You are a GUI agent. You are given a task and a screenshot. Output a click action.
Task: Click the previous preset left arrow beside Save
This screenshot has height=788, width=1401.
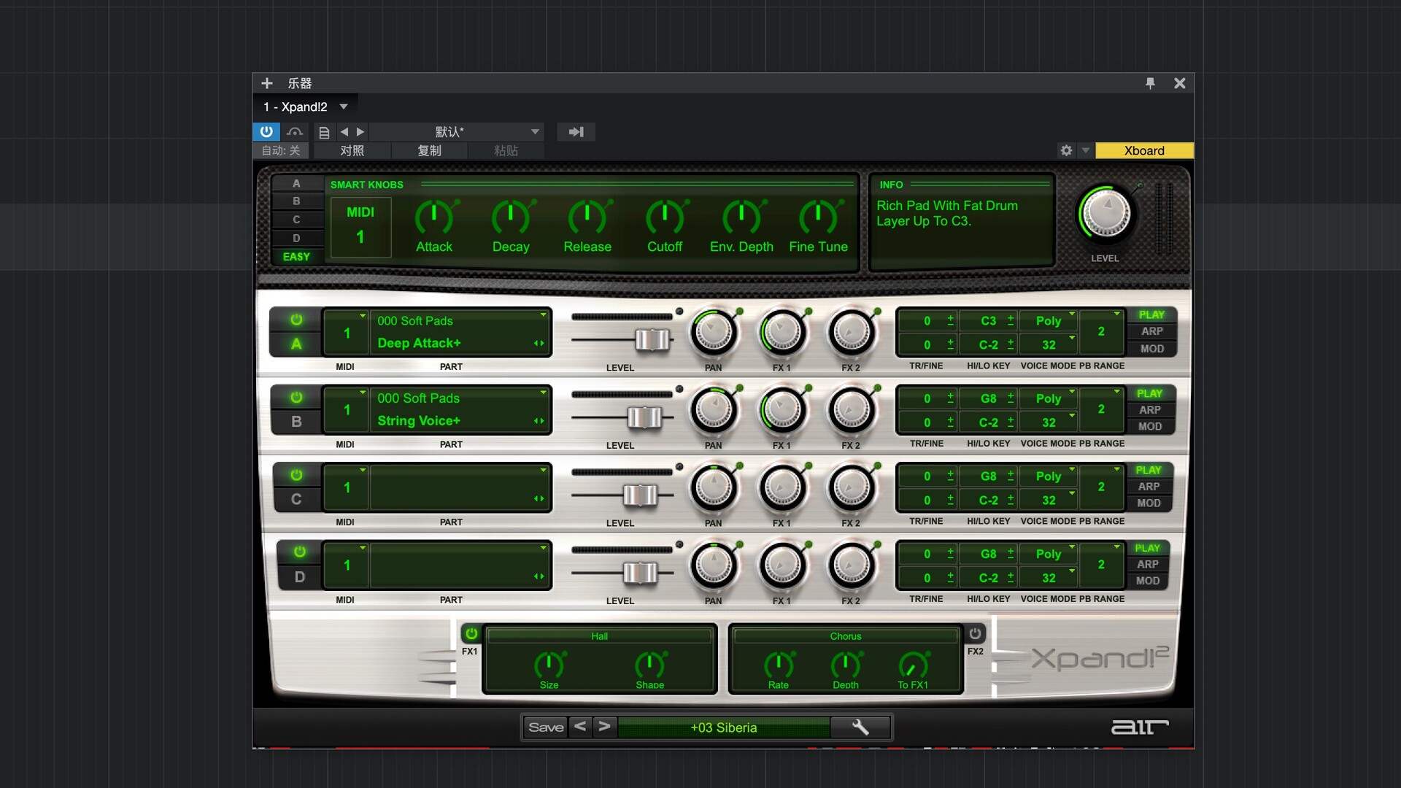tap(580, 727)
